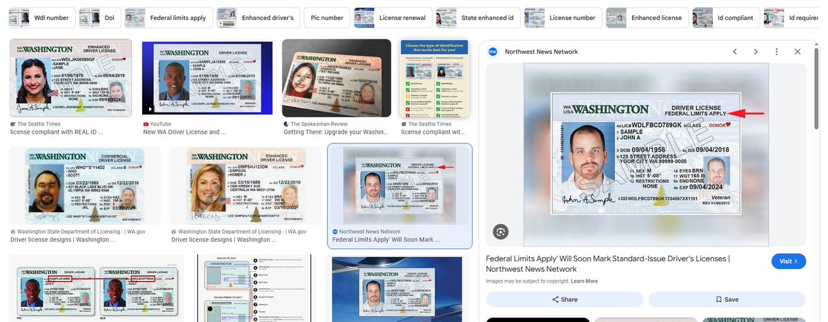Viewport: 828px width, 322px height.
Task: Select the 'Enhanced driver's' chip
Action: tap(257, 18)
